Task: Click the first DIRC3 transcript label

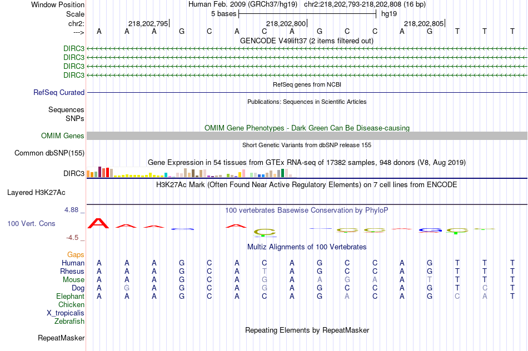Action: [x=74, y=48]
